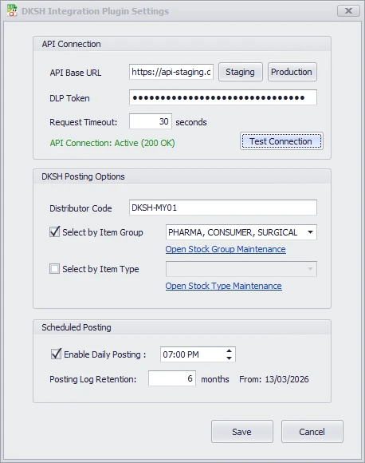365x463 pixels.
Task: Click the Posting Log Retention months field
Action: coord(172,378)
